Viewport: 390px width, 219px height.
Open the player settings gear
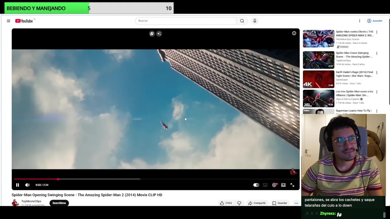(x=274, y=185)
